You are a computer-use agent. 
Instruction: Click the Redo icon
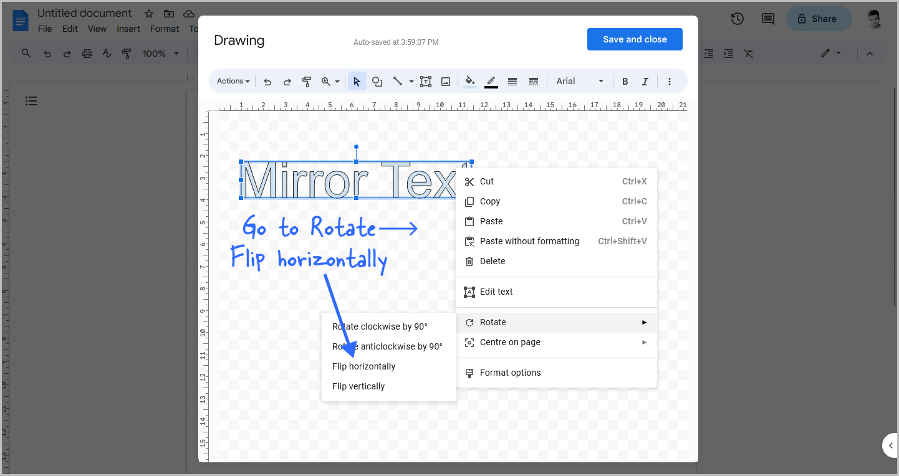point(287,81)
